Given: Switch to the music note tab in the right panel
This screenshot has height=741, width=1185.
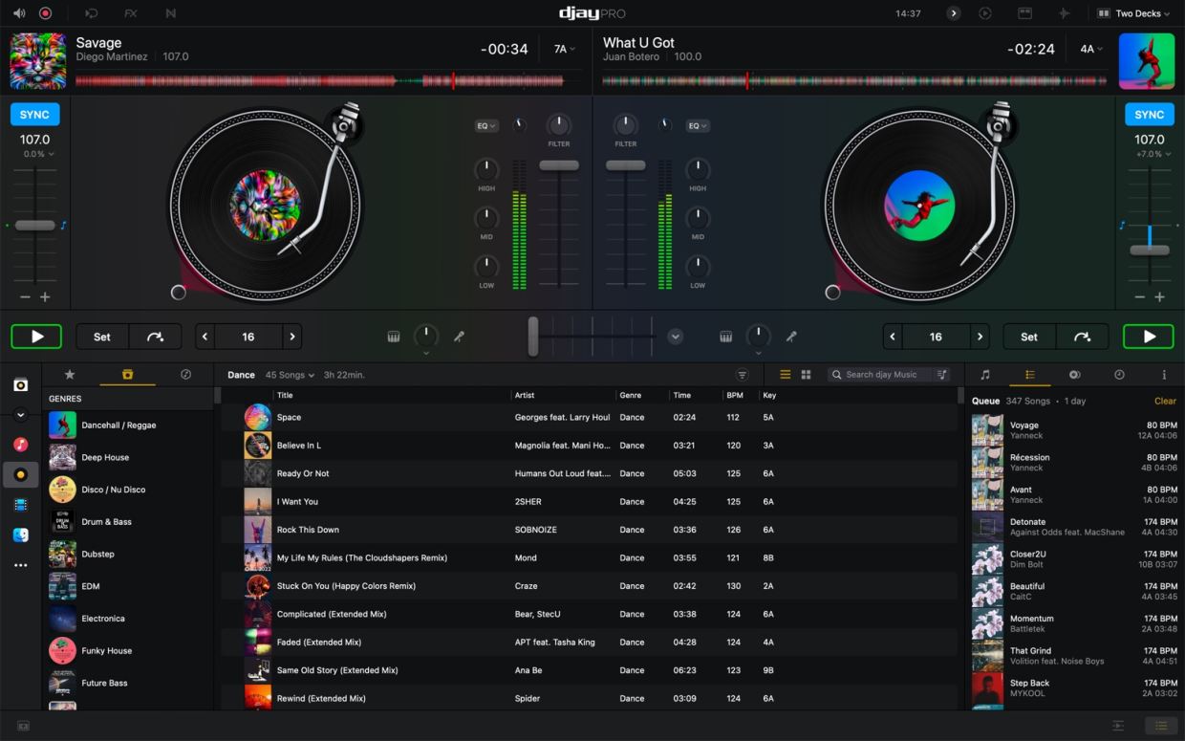Looking at the screenshot, I should pos(985,375).
